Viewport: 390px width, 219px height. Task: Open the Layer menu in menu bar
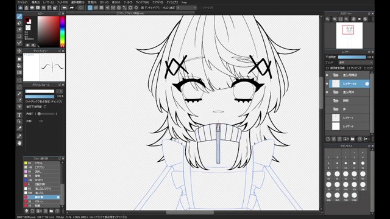(x=48, y=2)
